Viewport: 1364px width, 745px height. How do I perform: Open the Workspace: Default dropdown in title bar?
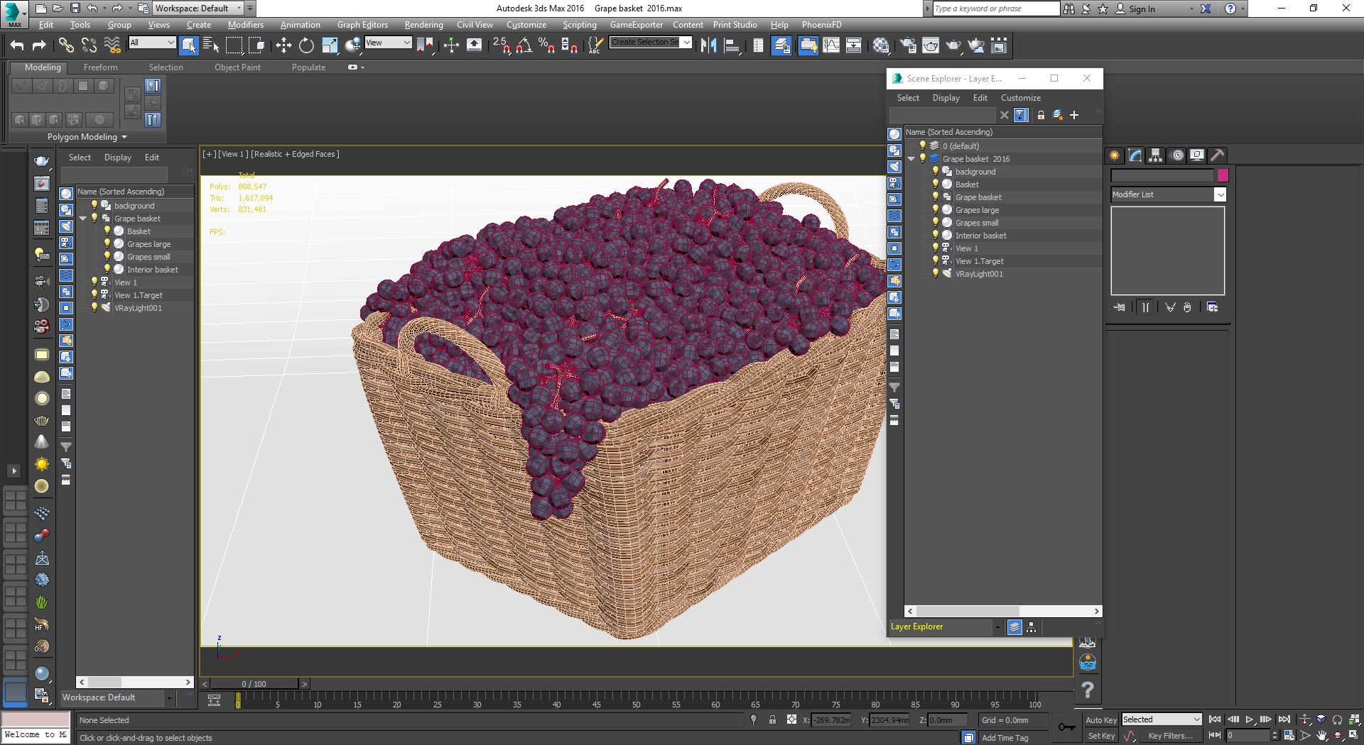point(199,9)
